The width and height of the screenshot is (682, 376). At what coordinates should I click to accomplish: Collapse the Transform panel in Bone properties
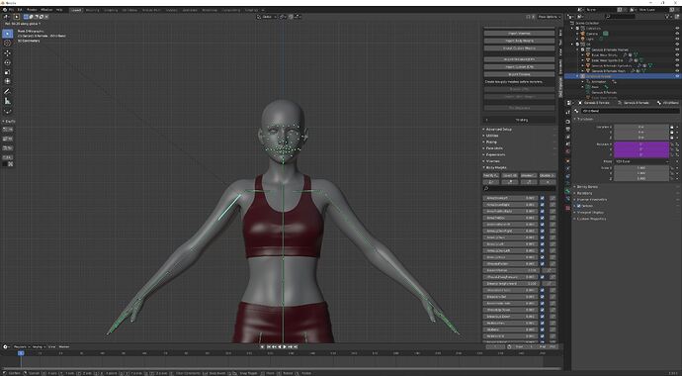tap(584, 119)
